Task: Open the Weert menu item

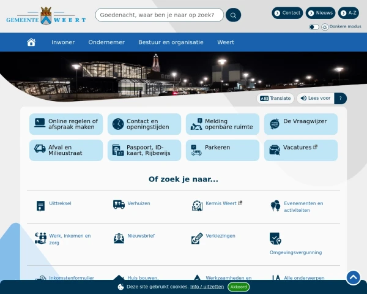Action: point(226,42)
